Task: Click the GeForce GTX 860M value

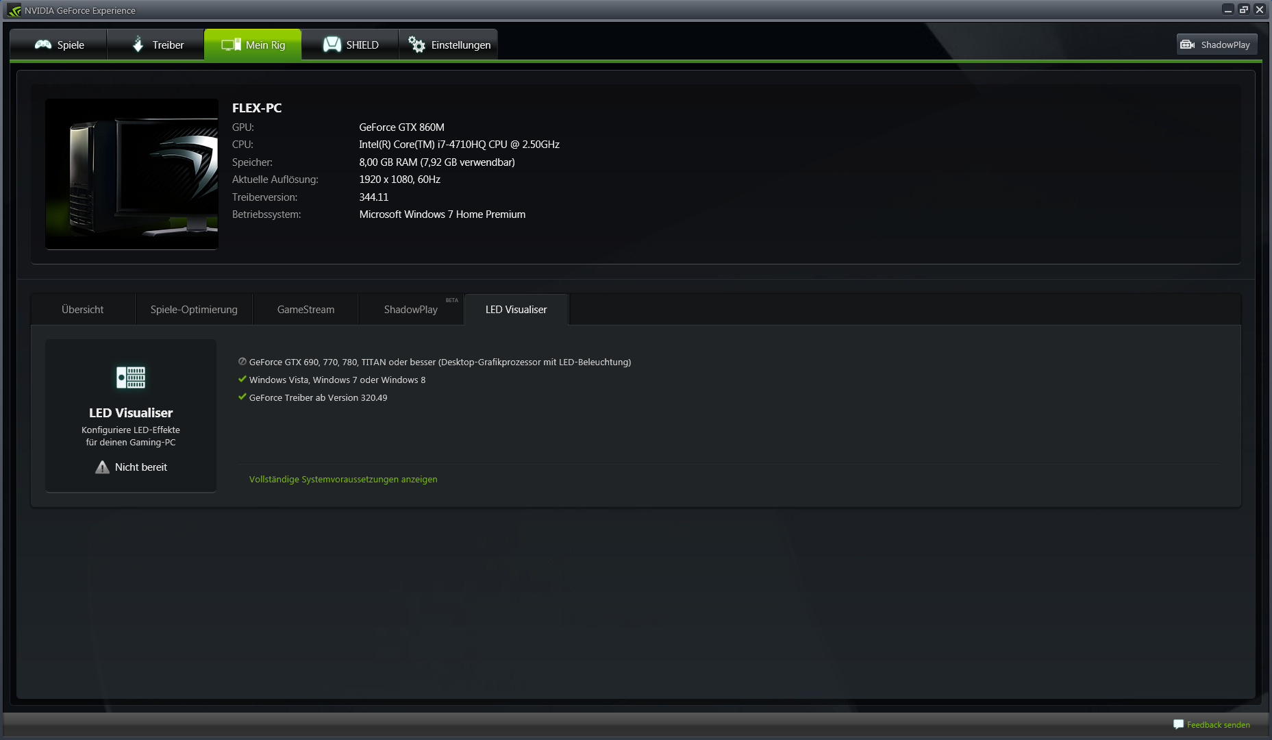Action: click(402, 127)
